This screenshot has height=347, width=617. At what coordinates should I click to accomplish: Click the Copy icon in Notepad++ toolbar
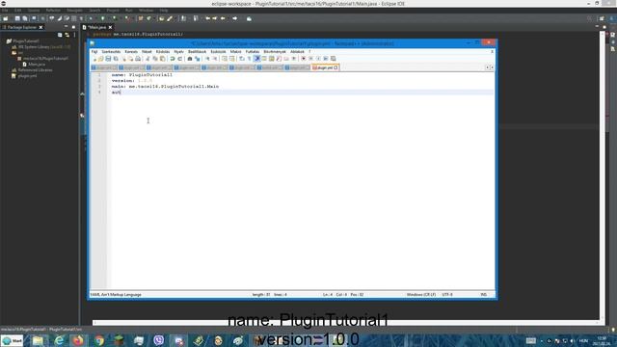click(x=154, y=59)
